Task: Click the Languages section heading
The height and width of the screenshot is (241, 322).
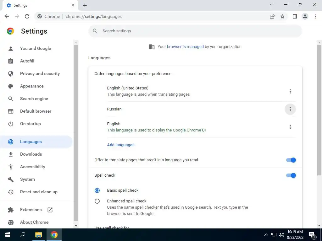Action: (99, 58)
